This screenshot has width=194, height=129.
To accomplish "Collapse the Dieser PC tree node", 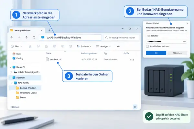I will tap(10, 67).
